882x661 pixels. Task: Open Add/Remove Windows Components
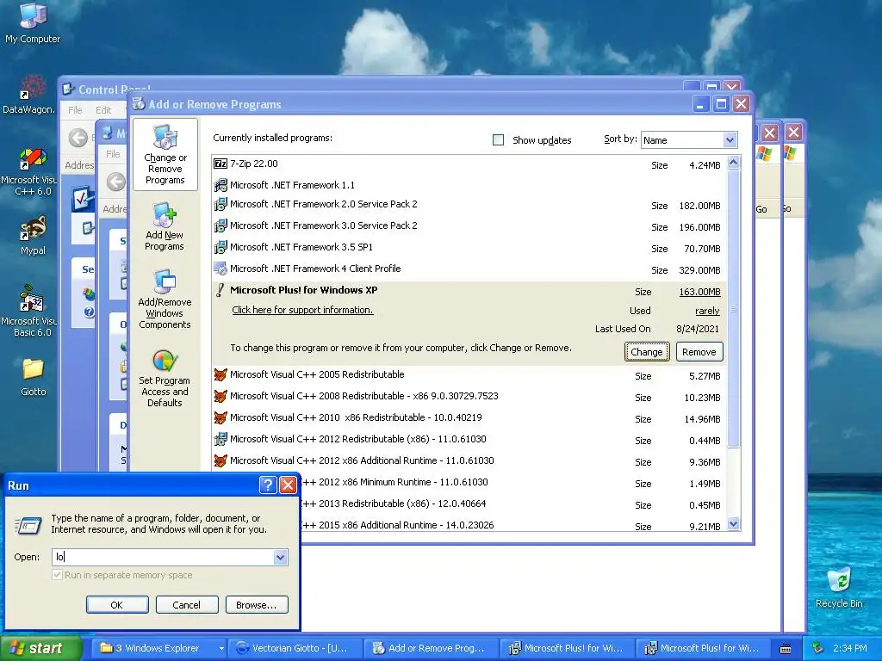(165, 299)
